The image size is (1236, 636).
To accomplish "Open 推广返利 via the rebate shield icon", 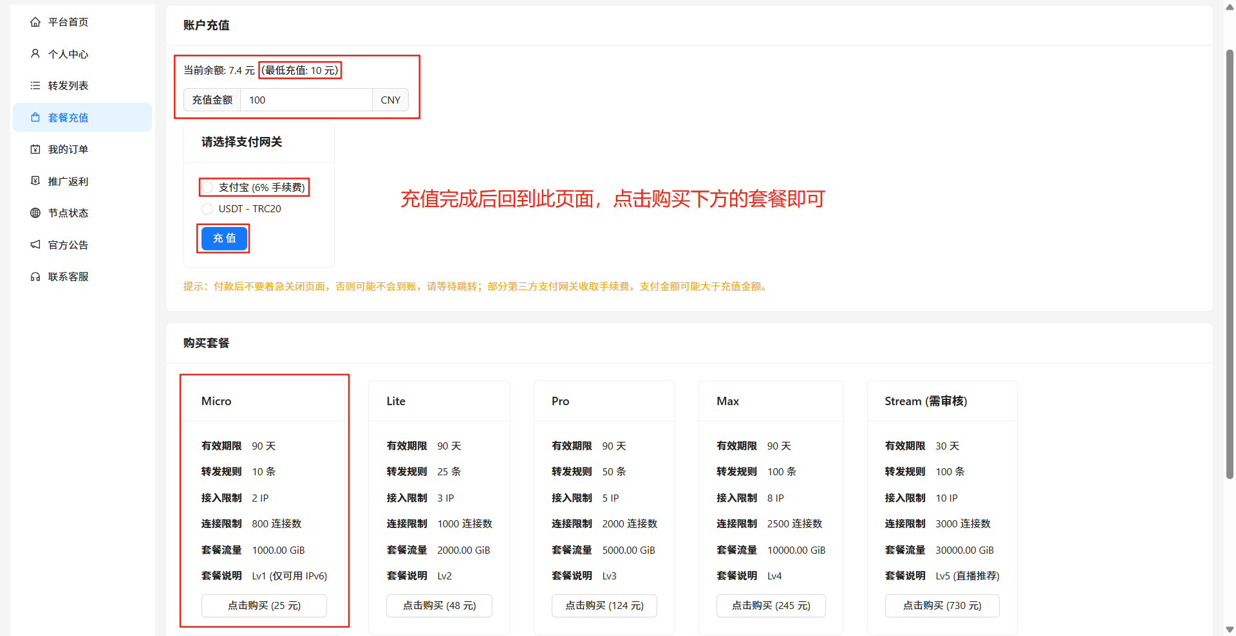I will 35,181.
